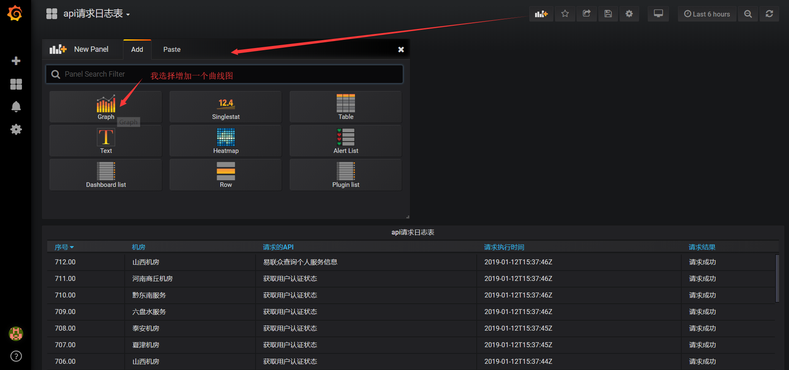Viewport: 789px width, 370px height.
Task: Open the Help question mark icon
Action: point(16,356)
